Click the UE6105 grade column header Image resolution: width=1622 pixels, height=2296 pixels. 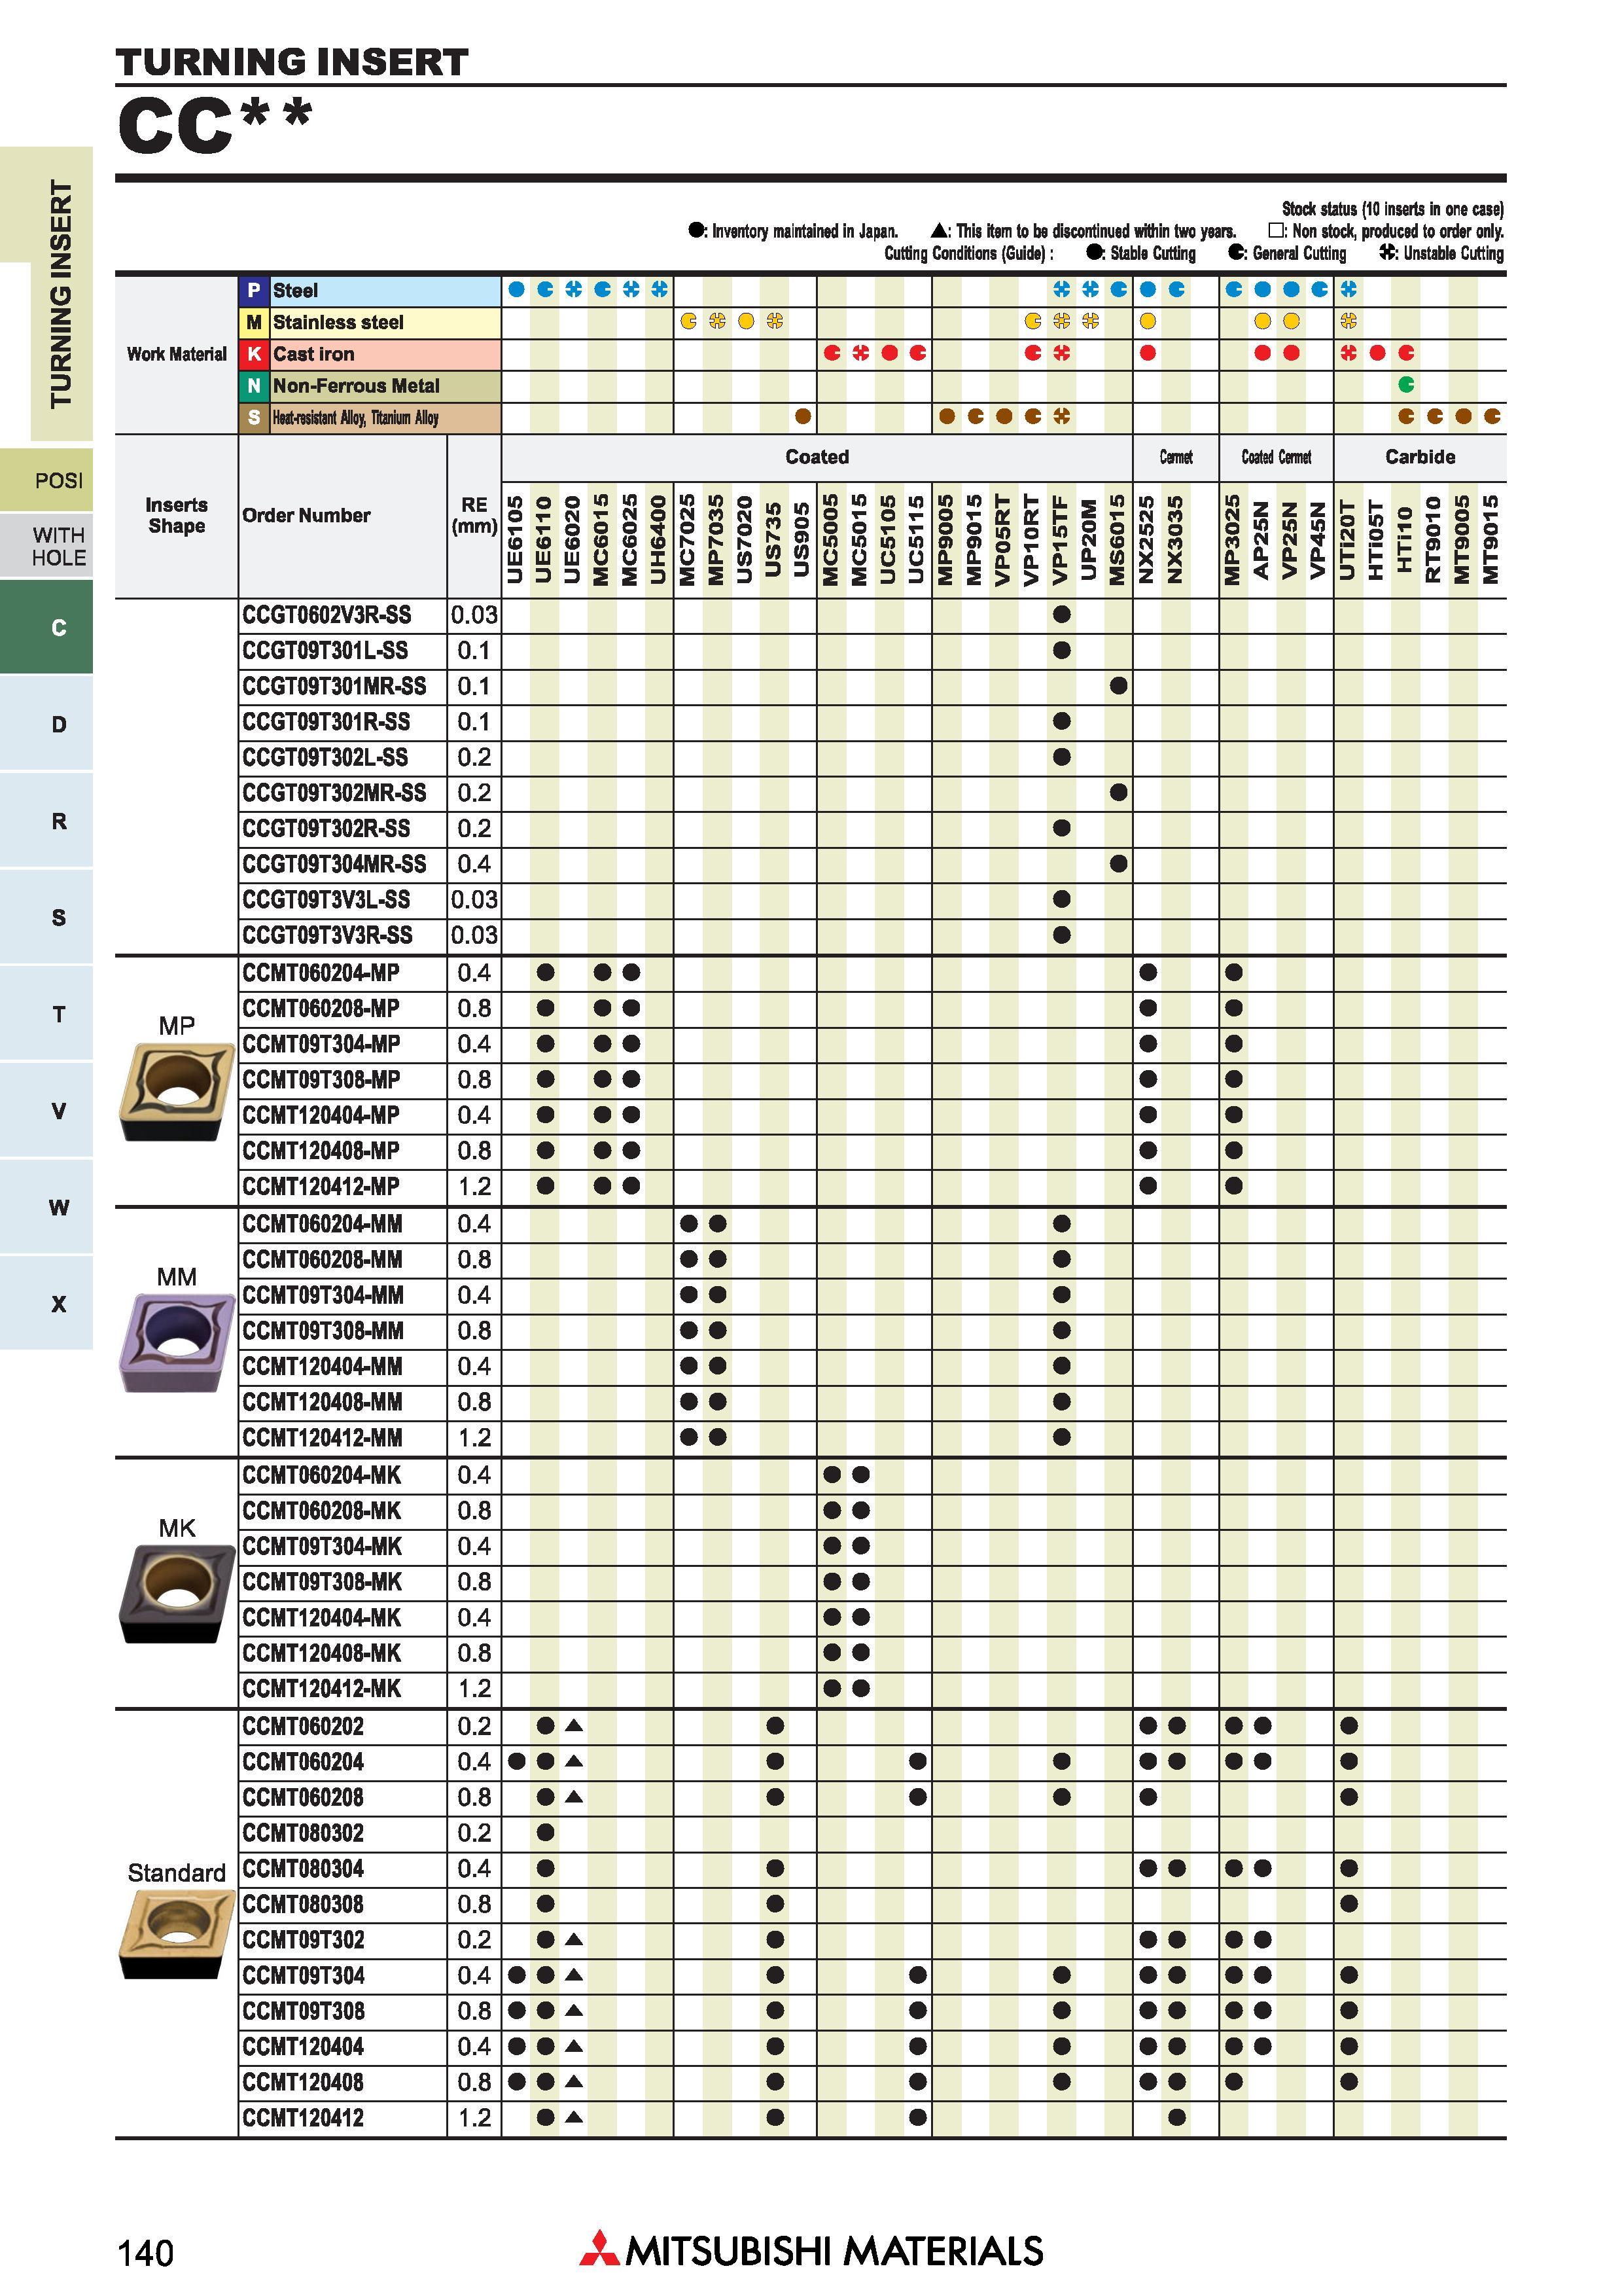tap(516, 539)
